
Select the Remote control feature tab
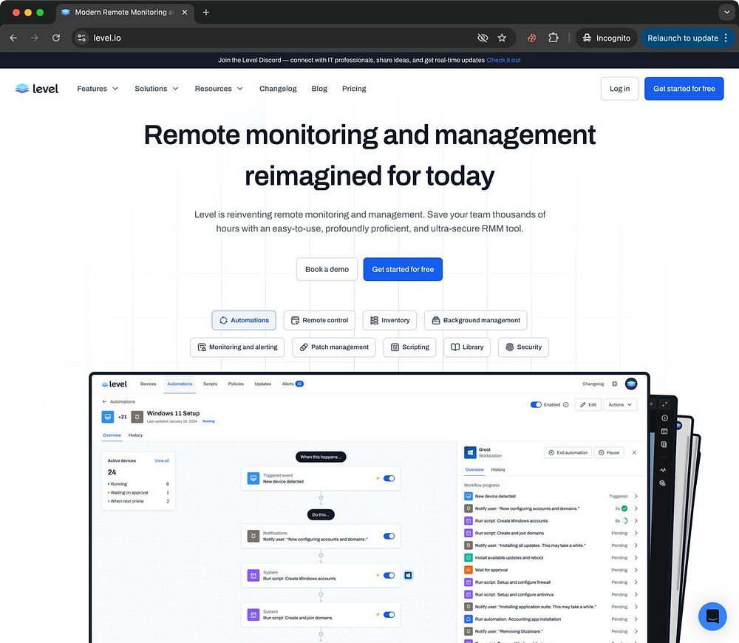(x=319, y=320)
